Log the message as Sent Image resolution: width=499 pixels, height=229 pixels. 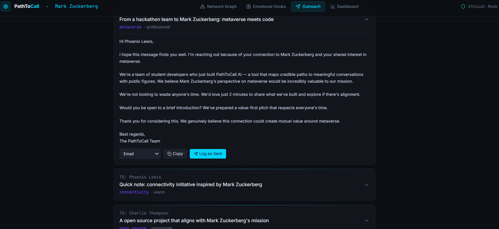tap(208, 154)
